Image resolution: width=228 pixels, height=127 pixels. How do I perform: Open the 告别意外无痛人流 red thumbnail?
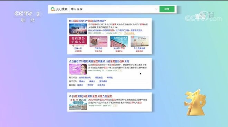(x=78, y=40)
